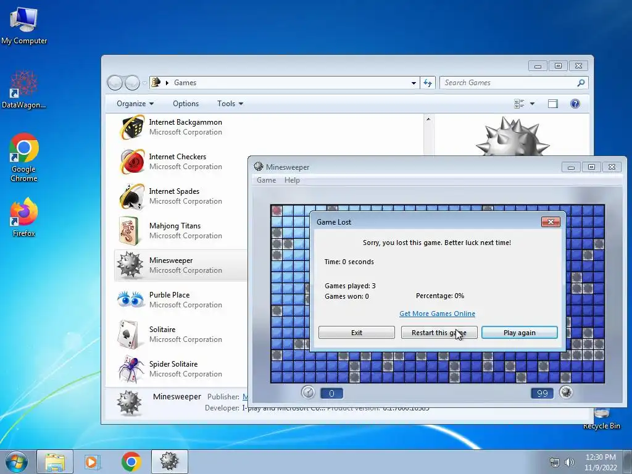The height and width of the screenshot is (474, 632).
Task: Open the My Computer desktop icon
Action: click(24, 25)
